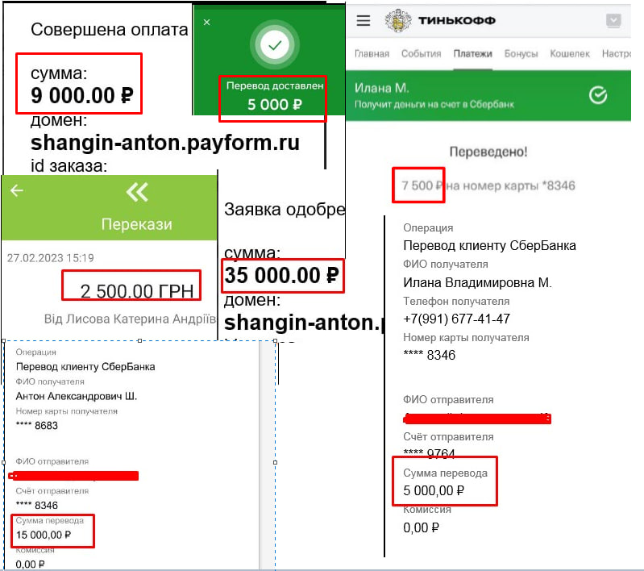Viewport: 644px width, 571px height.
Task: Click the green success checkmark circle
Action: coord(275,45)
